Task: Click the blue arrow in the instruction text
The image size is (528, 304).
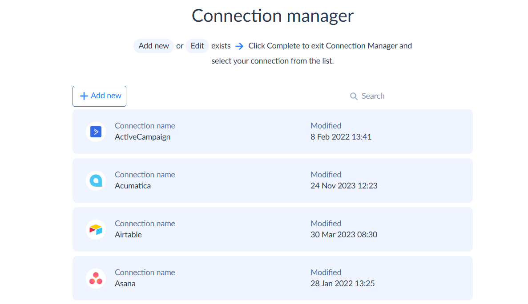Action: (x=239, y=46)
